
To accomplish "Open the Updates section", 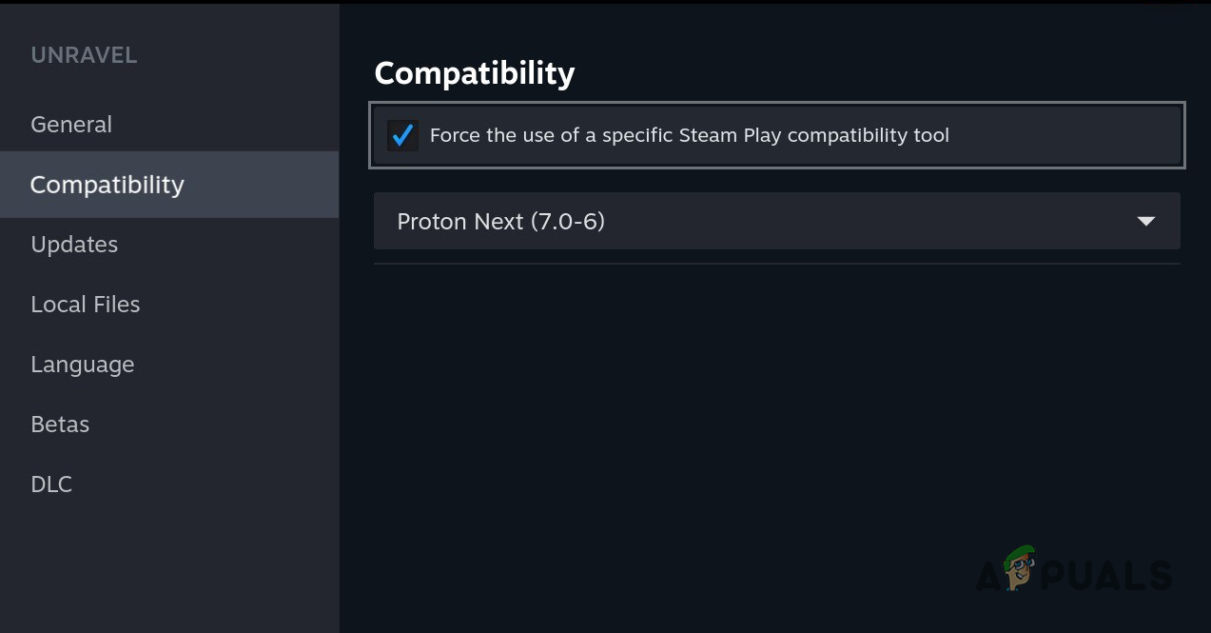I will (x=74, y=245).
